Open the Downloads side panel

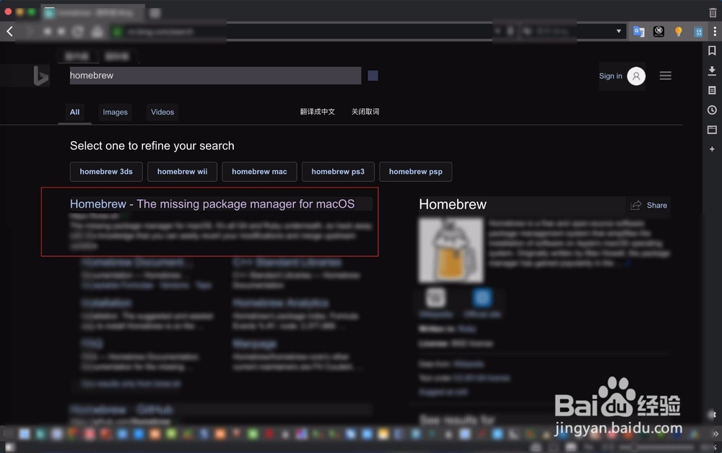coord(712,71)
